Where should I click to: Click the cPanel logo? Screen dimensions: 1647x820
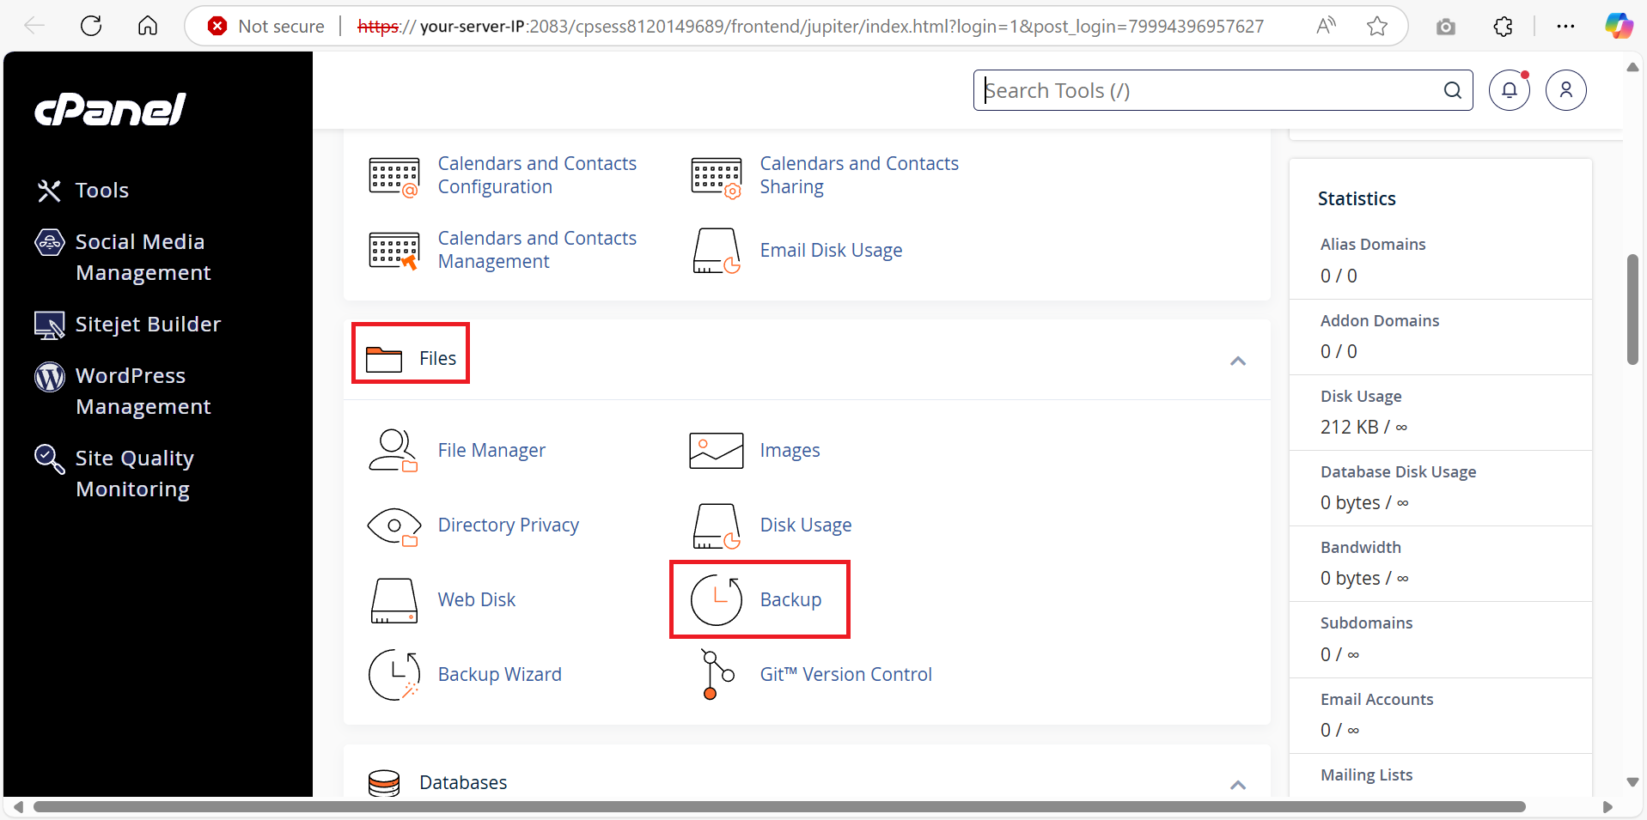pyautogui.click(x=110, y=109)
